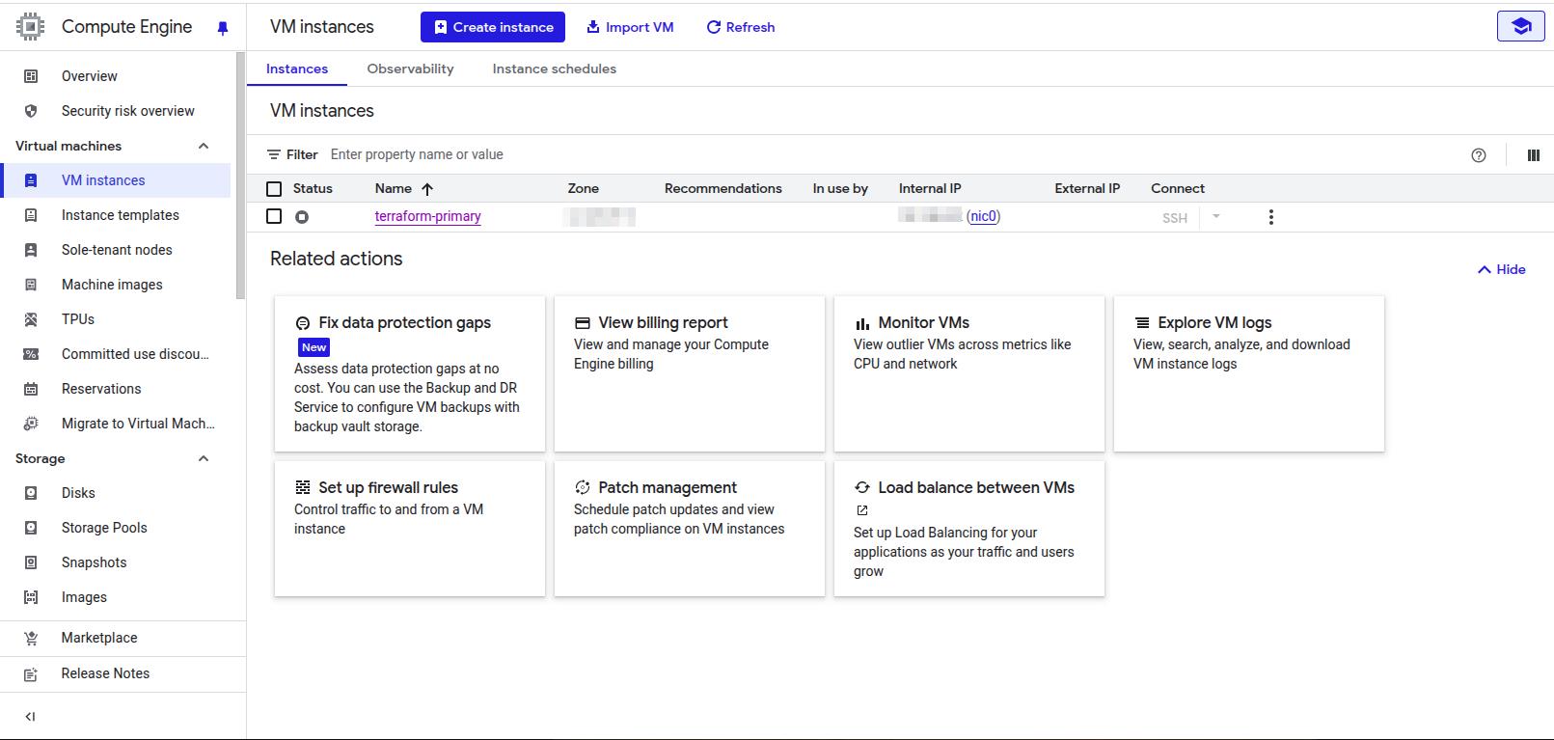Click the column display options icon

pos(1533,155)
